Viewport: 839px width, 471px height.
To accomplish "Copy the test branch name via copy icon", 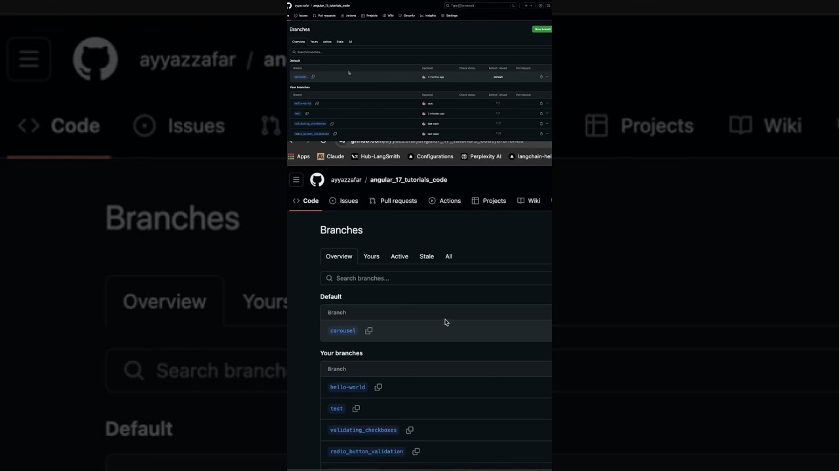I will (x=356, y=408).
